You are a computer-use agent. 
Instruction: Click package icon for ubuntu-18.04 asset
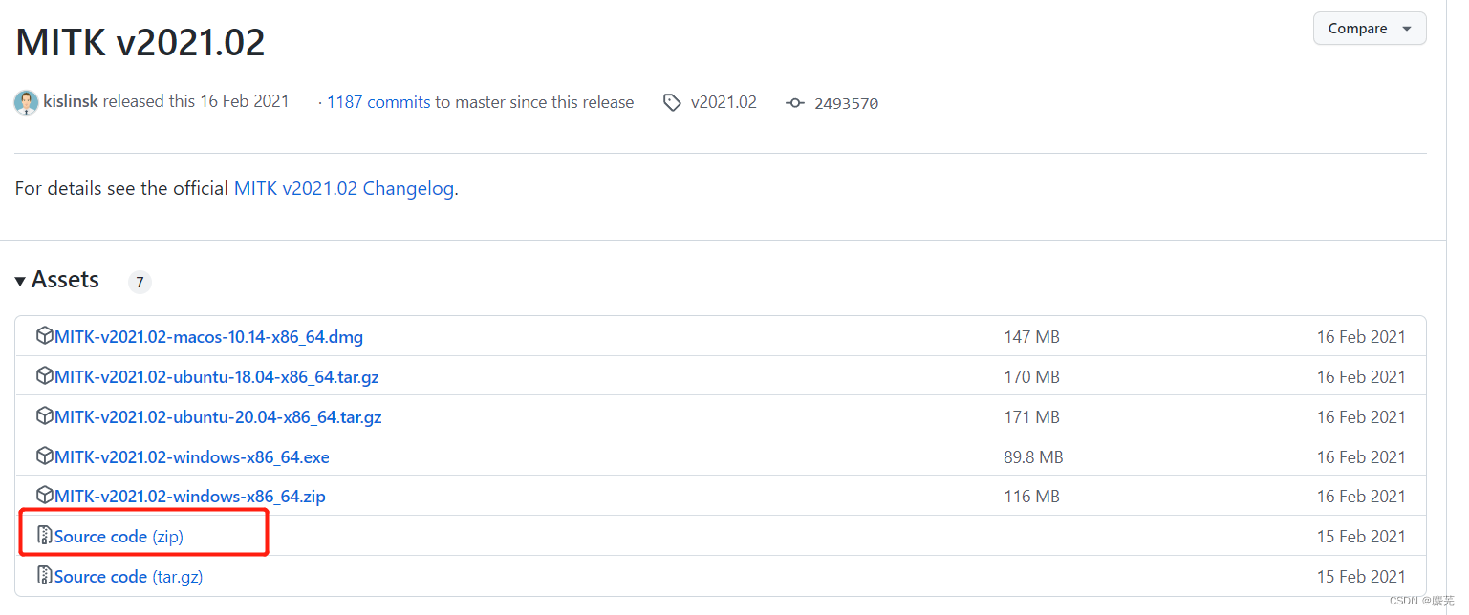coord(44,376)
